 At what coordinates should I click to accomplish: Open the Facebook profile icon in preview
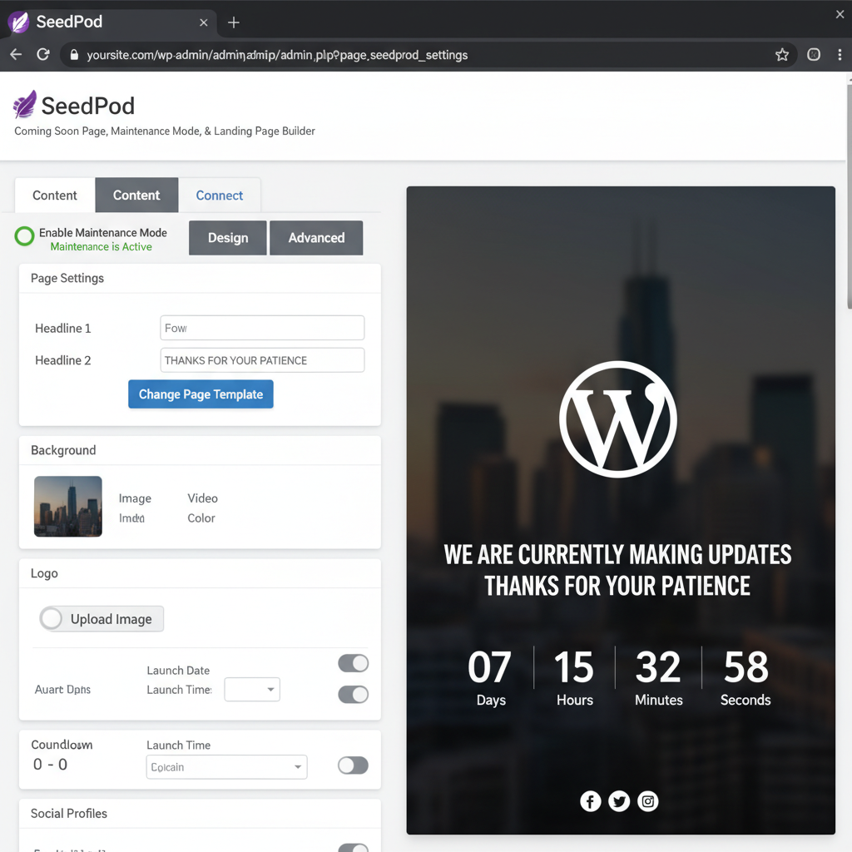(x=590, y=801)
